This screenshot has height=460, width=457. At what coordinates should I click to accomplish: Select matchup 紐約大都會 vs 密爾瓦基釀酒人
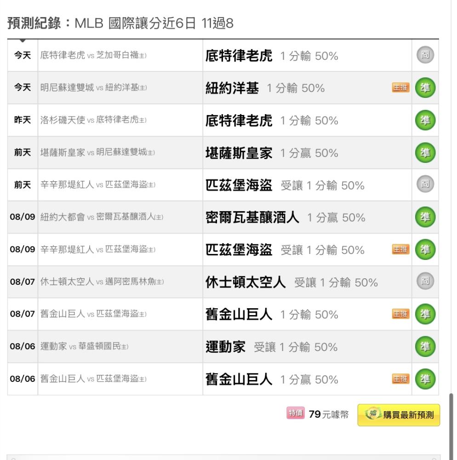click(x=102, y=217)
